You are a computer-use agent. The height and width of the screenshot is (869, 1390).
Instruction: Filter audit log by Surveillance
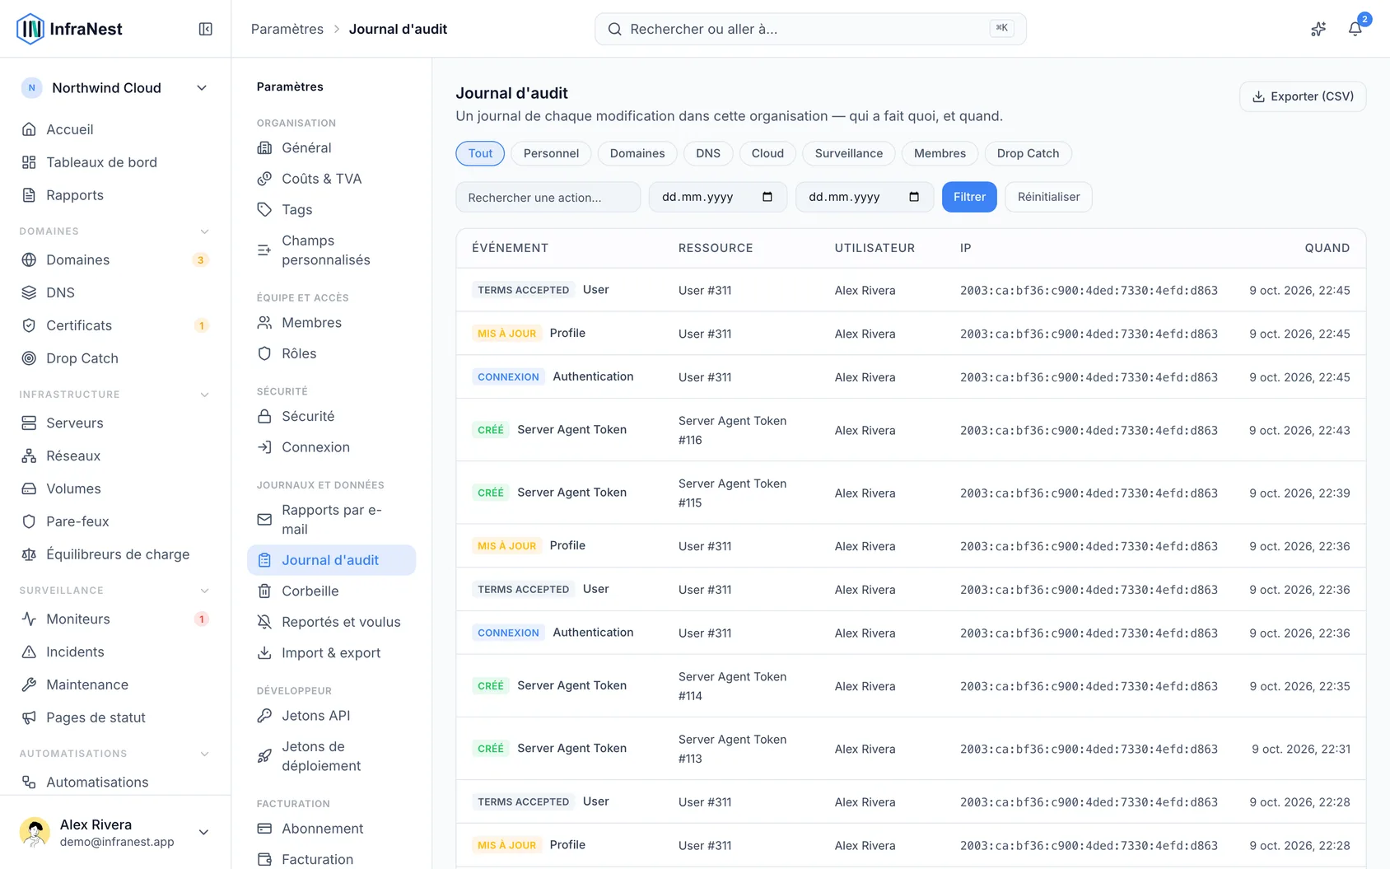849,153
